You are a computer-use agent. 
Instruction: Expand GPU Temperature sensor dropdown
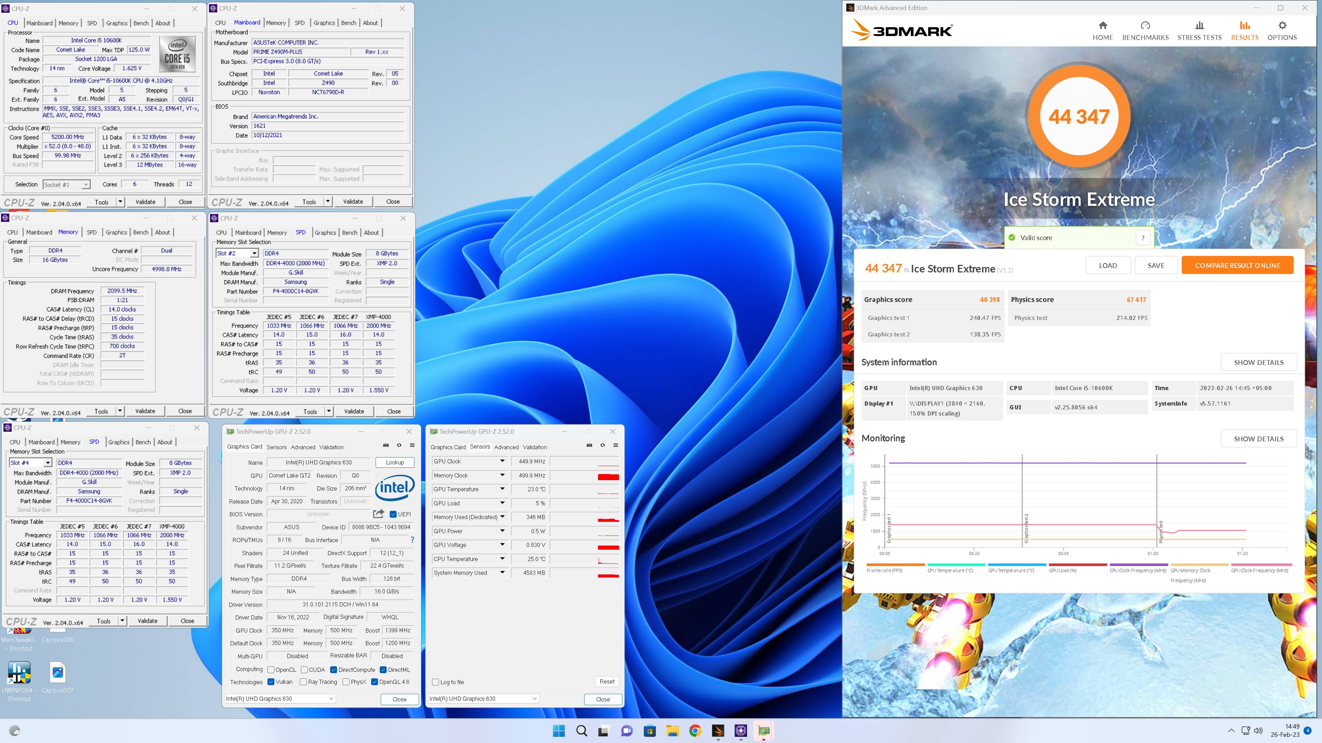click(502, 489)
